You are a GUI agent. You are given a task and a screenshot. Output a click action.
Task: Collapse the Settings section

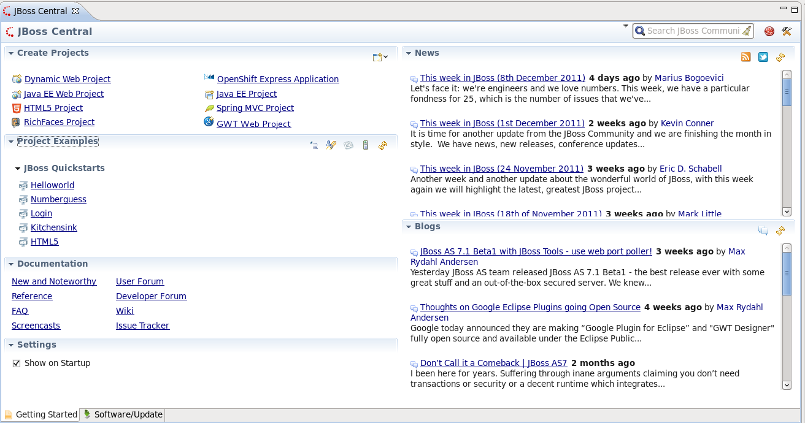[x=11, y=345]
